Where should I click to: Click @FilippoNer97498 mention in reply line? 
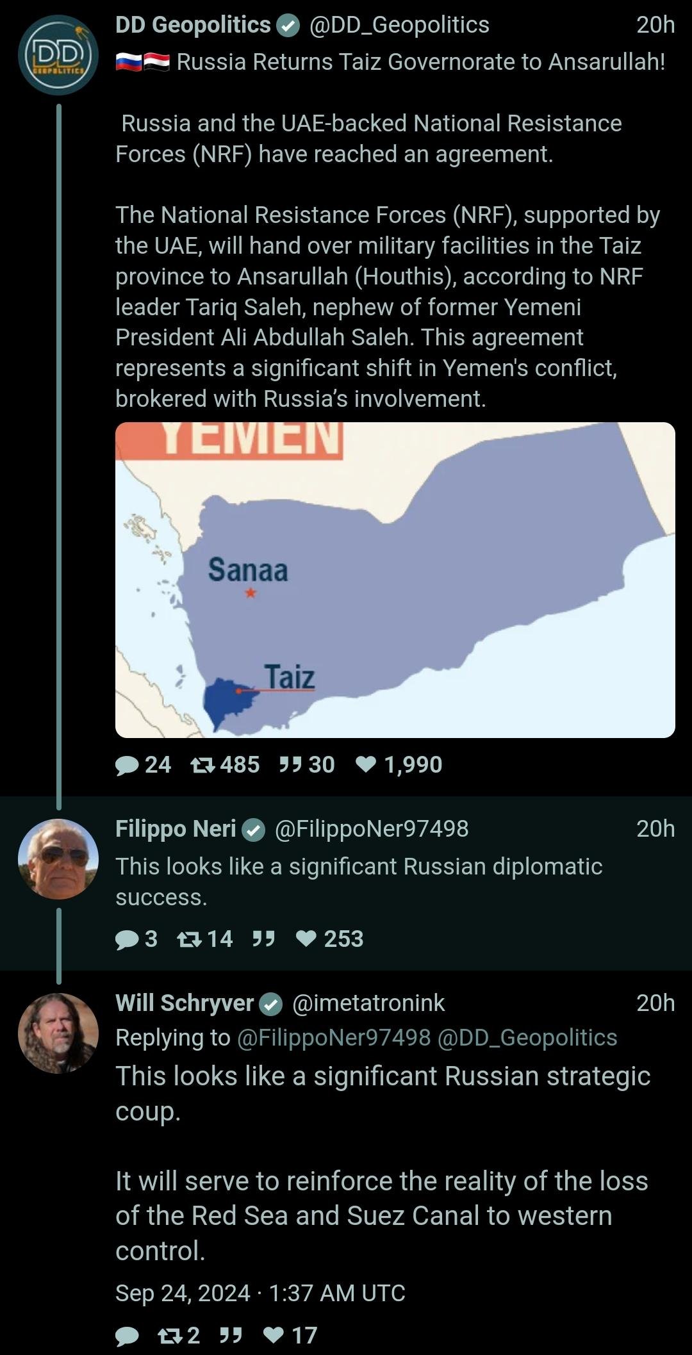[334, 1037]
